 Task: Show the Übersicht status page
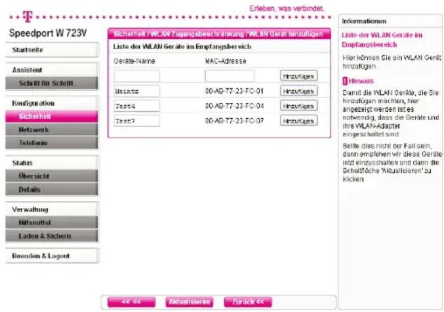point(52,176)
